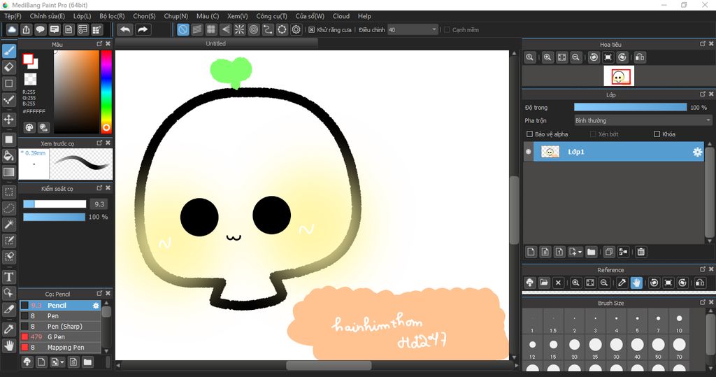Zoom out on the Navigator panel
The height and width of the screenshot is (377, 716).
pyautogui.click(x=576, y=57)
